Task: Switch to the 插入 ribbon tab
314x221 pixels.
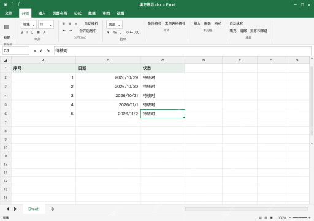Action: pyautogui.click(x=42, y=13)
